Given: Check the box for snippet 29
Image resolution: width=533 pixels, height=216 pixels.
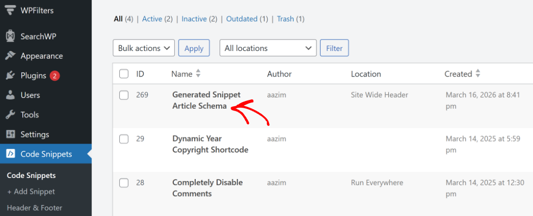Looking at the screenshot, I should click(x=124, y=139).
